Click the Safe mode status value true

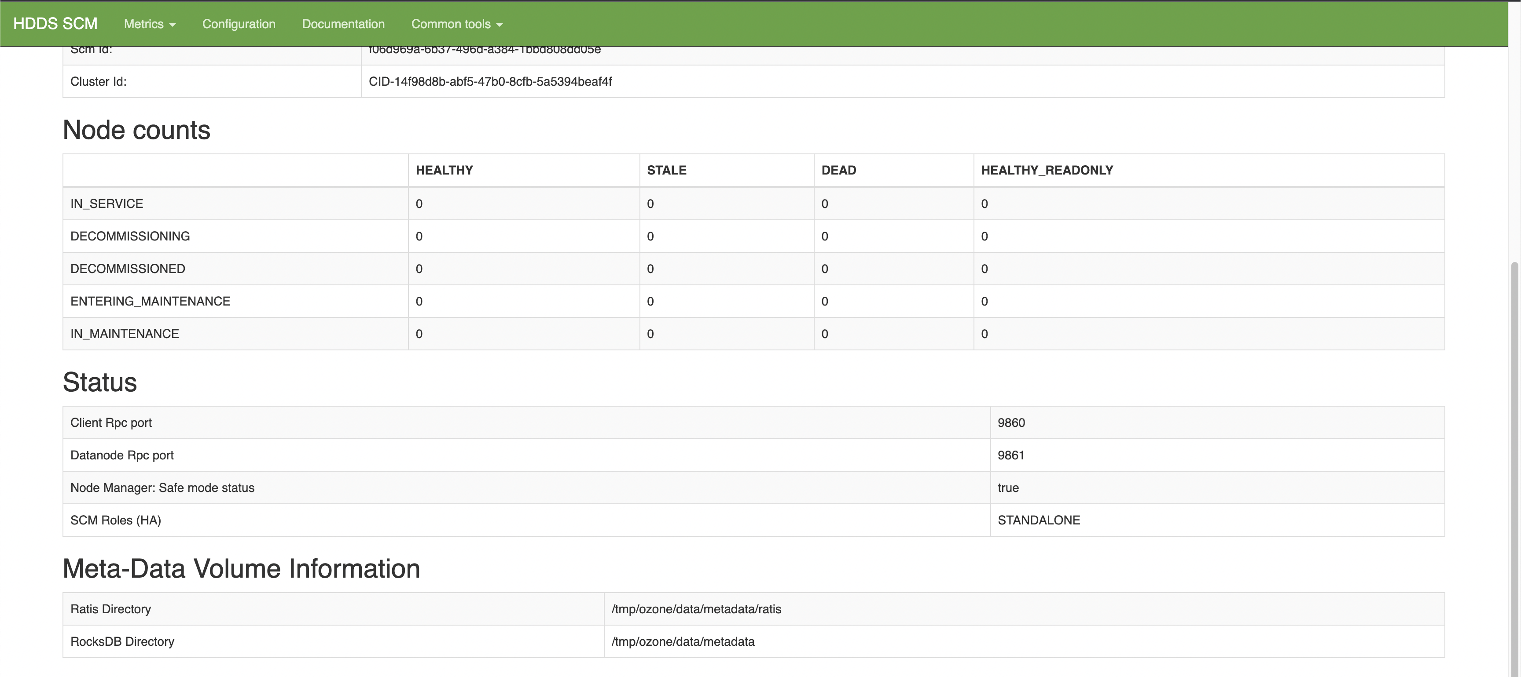coord(1008,488)
